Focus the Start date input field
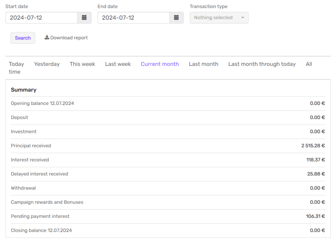 click(x=42, y=18)
